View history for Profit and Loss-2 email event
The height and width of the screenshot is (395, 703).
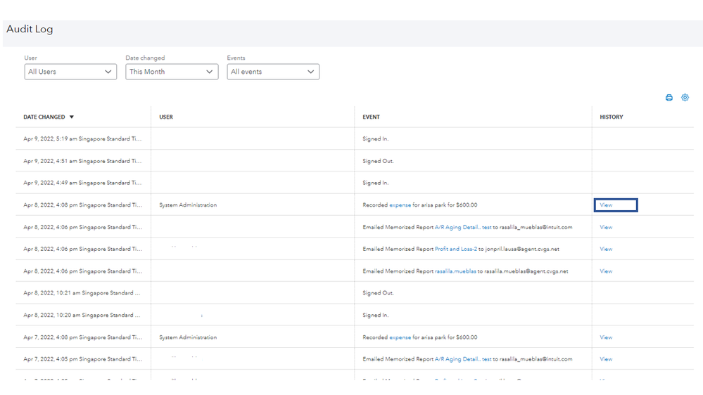[x=606, y=249]
